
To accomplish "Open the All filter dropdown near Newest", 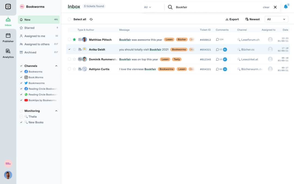I will (276, 19).
